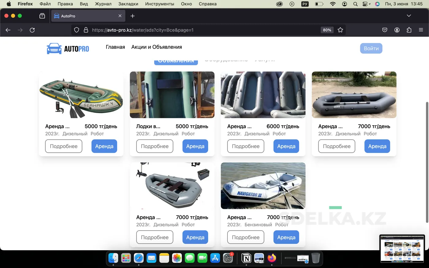Image resolution: width=429 pixels, height=268 pixels.
Task: Open the Правка menu
Action: point(65,4)
